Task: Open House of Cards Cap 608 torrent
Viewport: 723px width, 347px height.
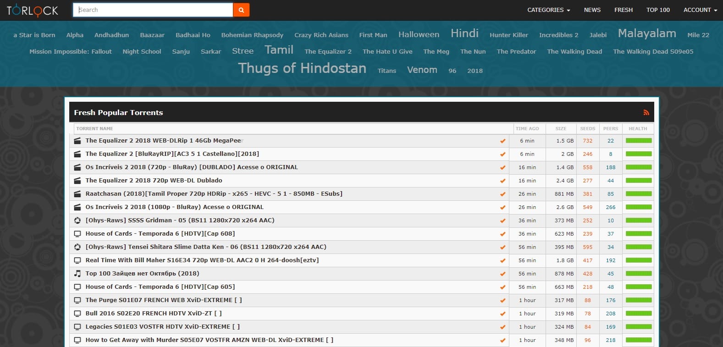Action: point(160,234)
